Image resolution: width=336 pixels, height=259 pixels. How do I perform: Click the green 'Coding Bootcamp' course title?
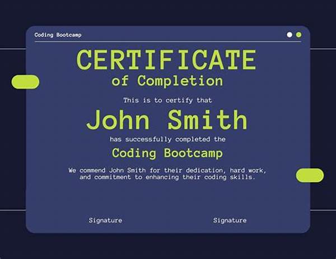point(167,153)
